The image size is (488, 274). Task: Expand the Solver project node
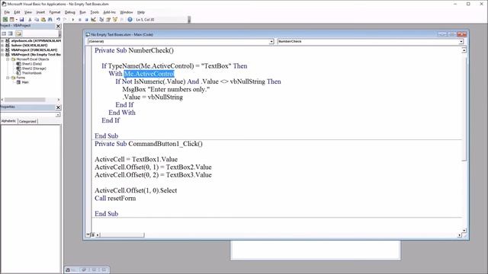(x=2, y=46)
